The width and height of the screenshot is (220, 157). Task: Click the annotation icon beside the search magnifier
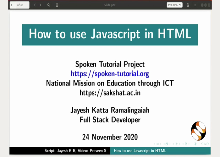click(x=57, y=5)
